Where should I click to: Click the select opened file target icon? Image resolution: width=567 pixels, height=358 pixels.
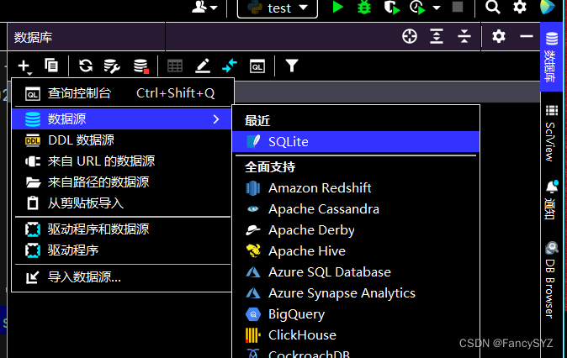coord(410,36)
